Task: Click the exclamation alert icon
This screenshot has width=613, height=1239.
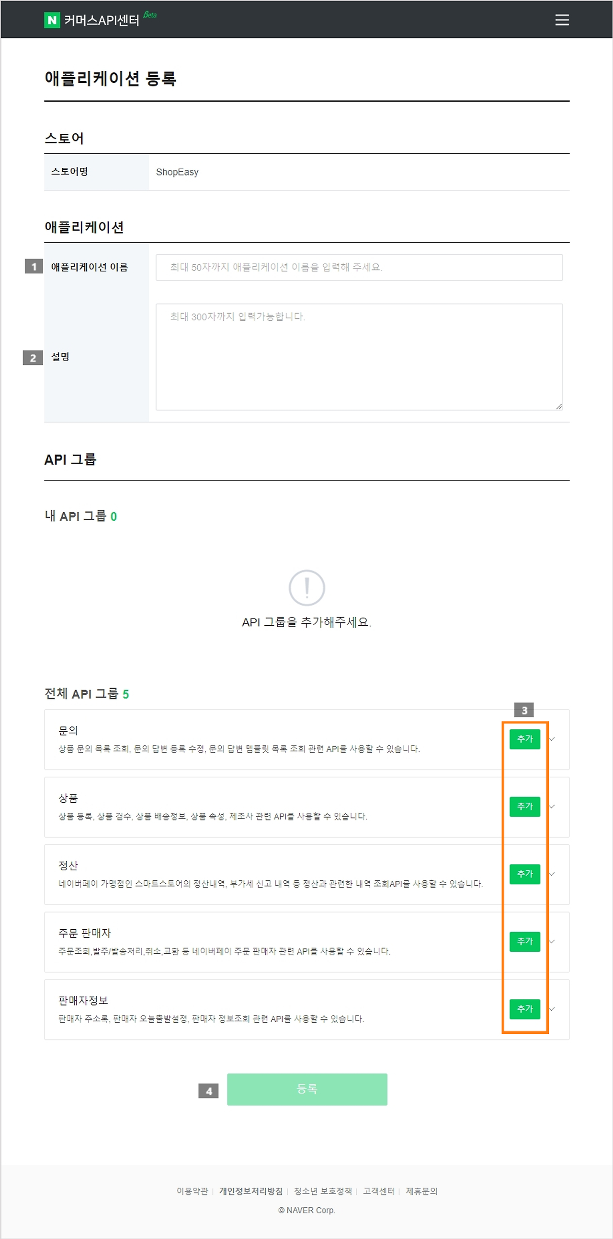Action: click(x=306, y=587)
